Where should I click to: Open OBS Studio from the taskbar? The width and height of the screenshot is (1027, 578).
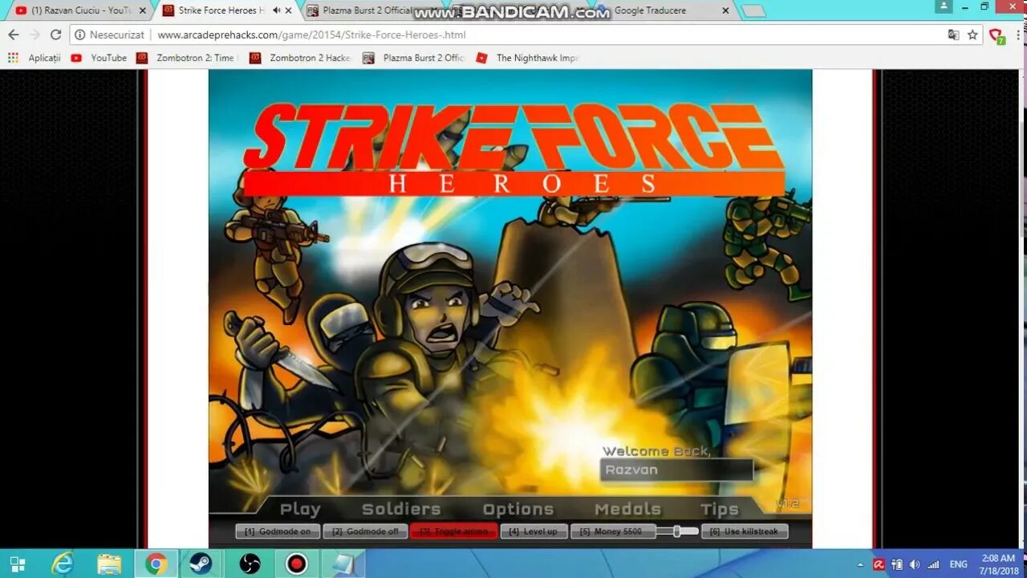pos(250,564)
